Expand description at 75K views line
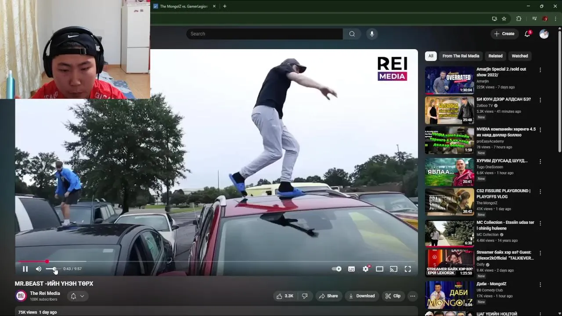The height and width of the screenshot is (316, 562). tap(217, 312)
